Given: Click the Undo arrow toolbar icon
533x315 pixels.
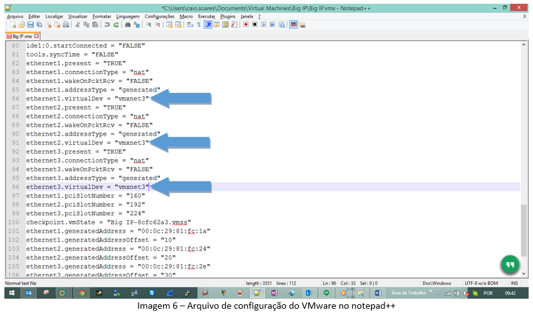Looking at the screenshot, I should click(x=107, y=24).
